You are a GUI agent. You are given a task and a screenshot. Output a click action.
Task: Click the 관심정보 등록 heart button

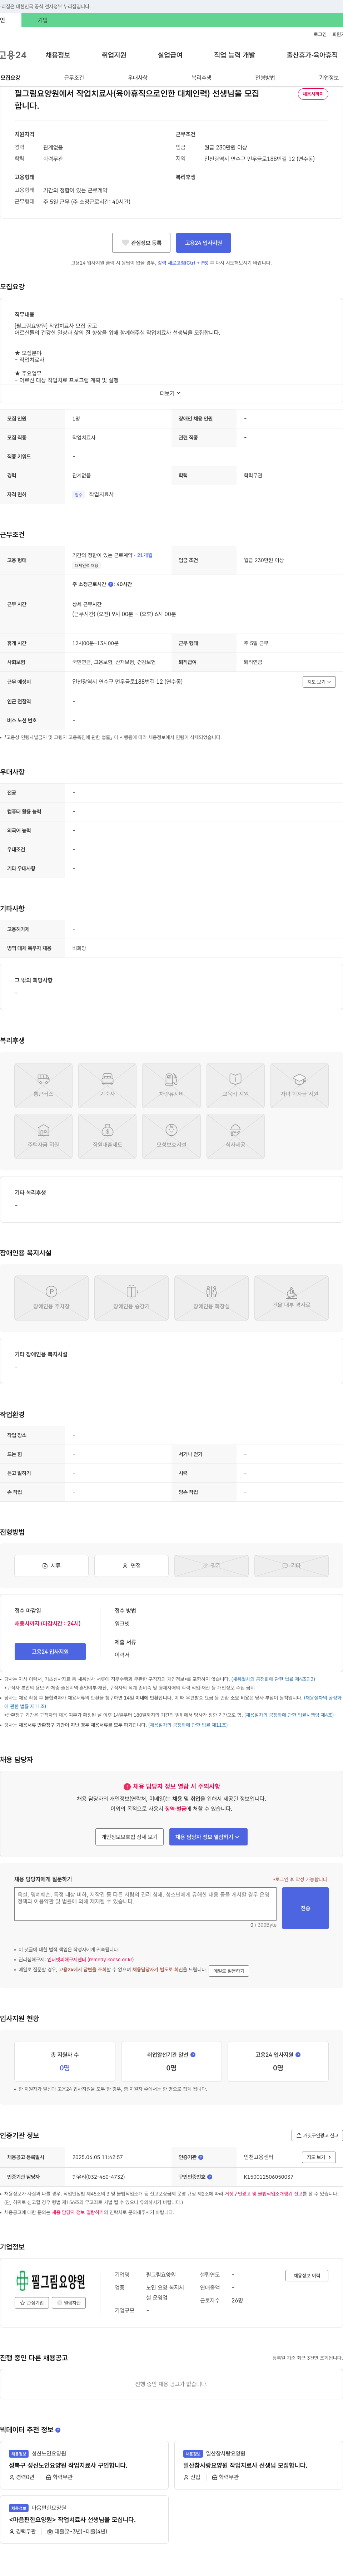pyautogui.click(x=141, y=243)
